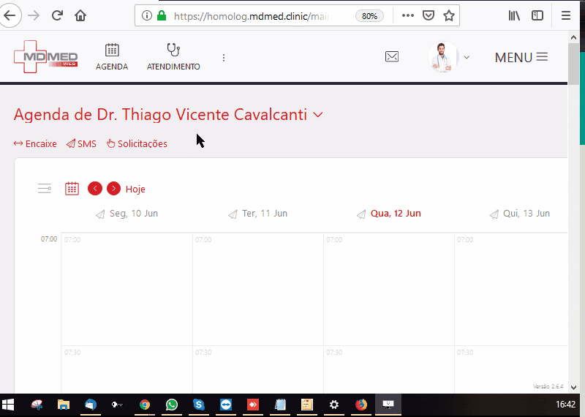Click the MDMED Web logo
The image size is (585, 417).
point(45,57)
